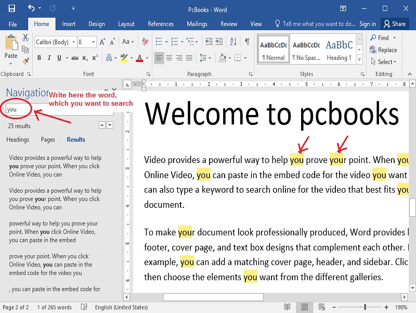416x313 pixels.
Task: Open Ribbon Display Options icon
Action: (x=343, y=8)
